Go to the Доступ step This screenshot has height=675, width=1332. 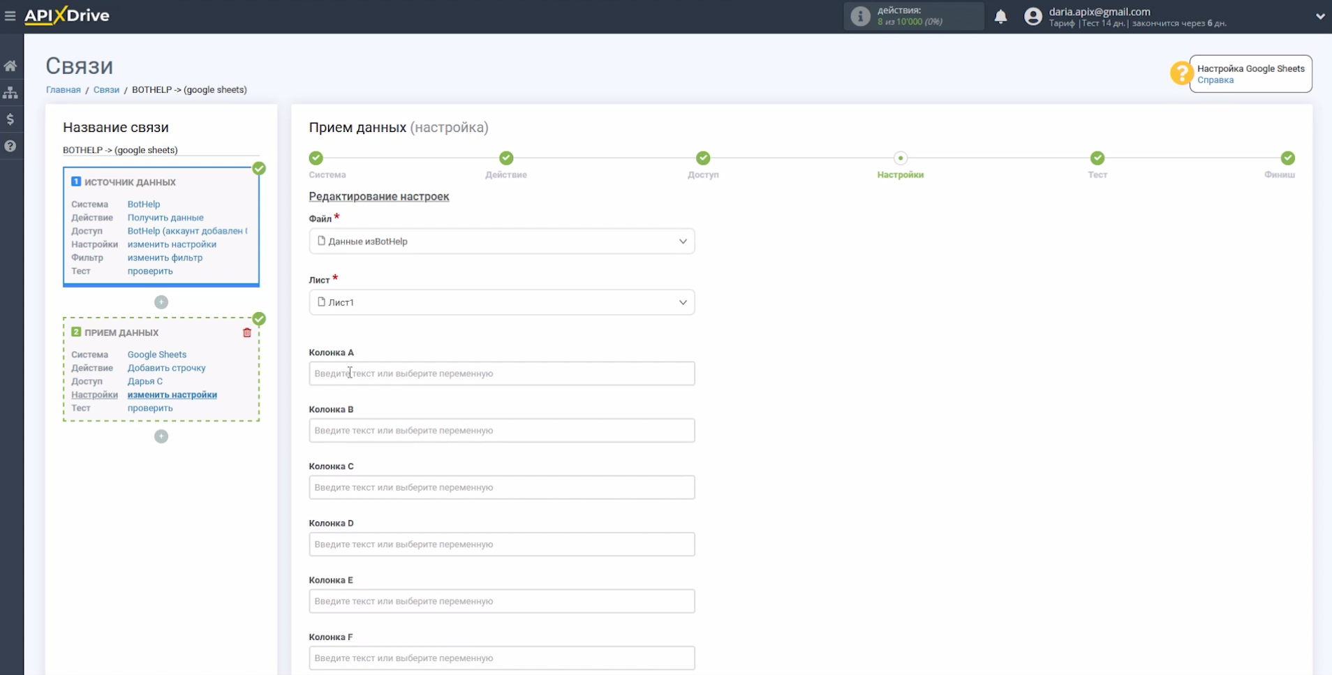pos(703,158)
